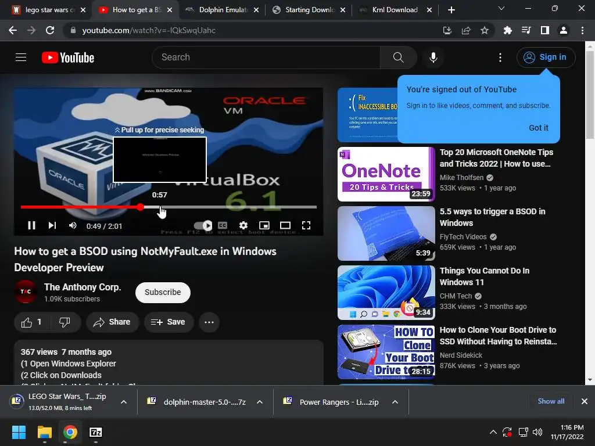This screenshot has height=446, width=595.
Task: Toggle Chrome side panel
Action: [545, 30]
